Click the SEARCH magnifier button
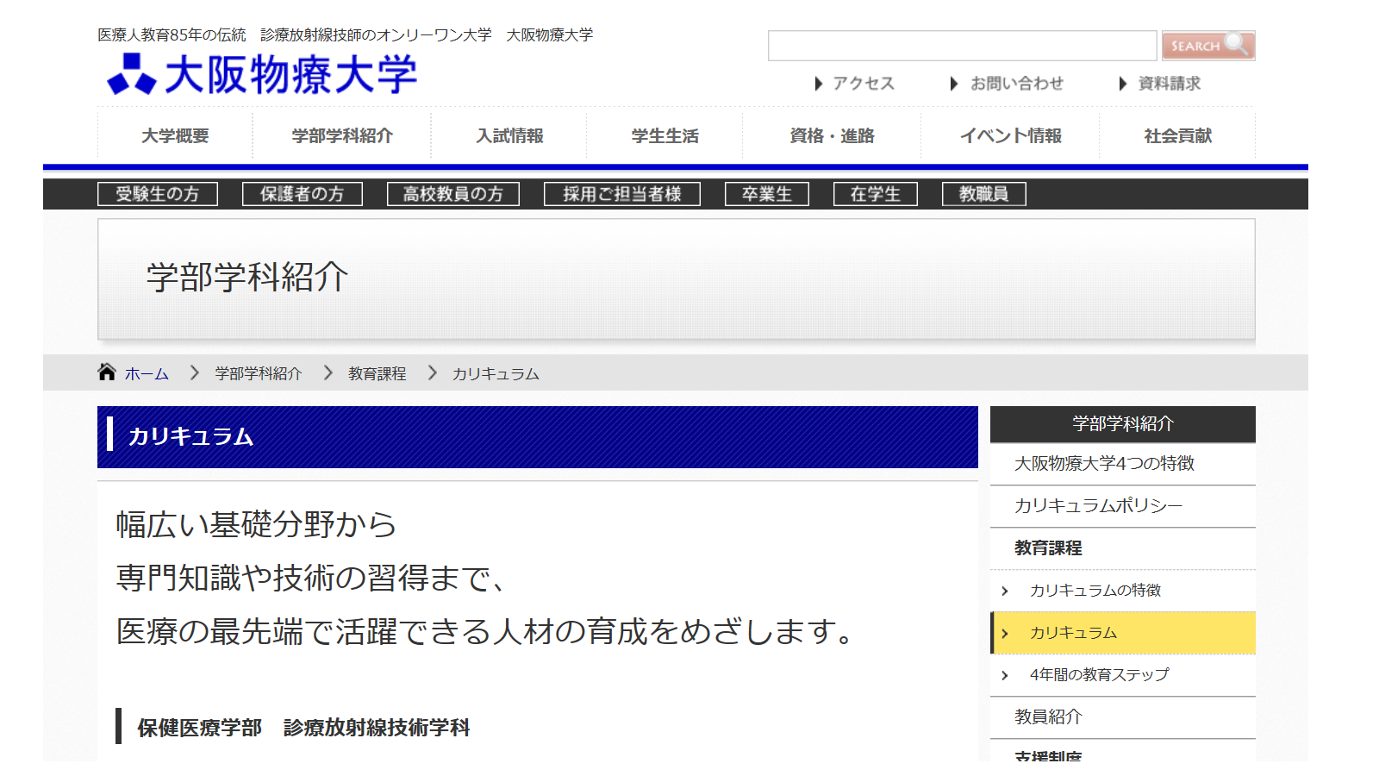 (x=1208, y=46)
